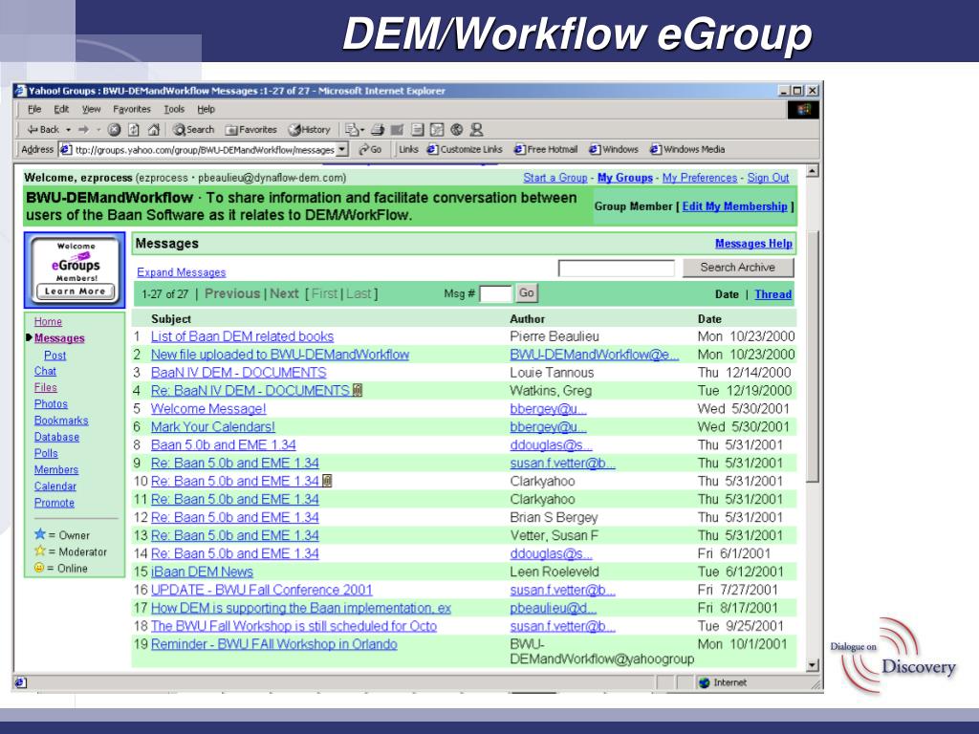Open the View menu
Image resolution: width=979 pixels, height=734 pixels.
point(91,109)
